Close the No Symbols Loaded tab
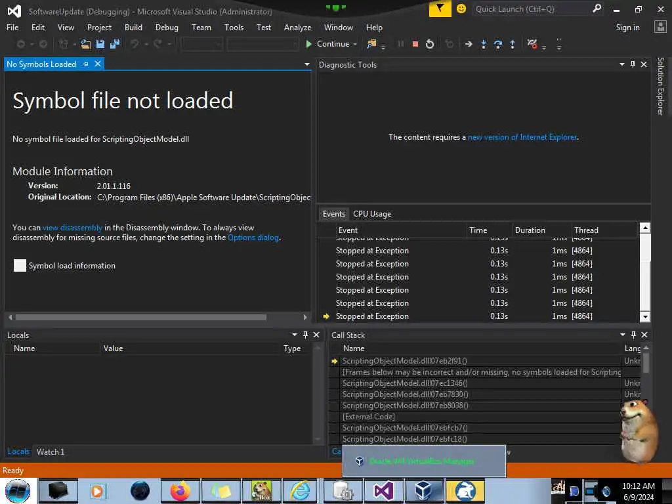Image resolution: width=672 pixels, height=504 pixels. 98,64
